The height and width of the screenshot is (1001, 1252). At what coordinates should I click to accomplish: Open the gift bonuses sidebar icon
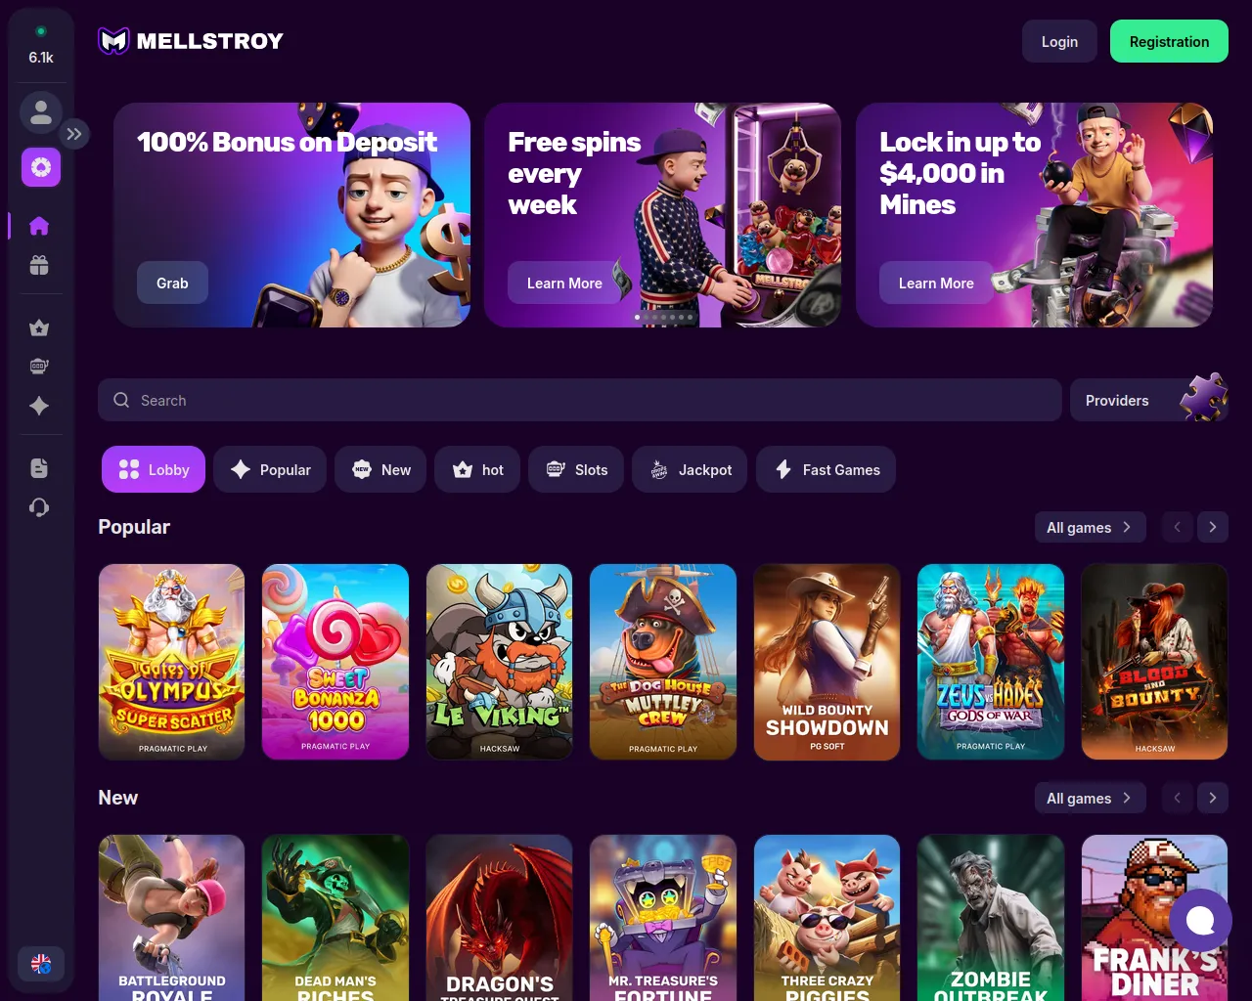(39, 265)
